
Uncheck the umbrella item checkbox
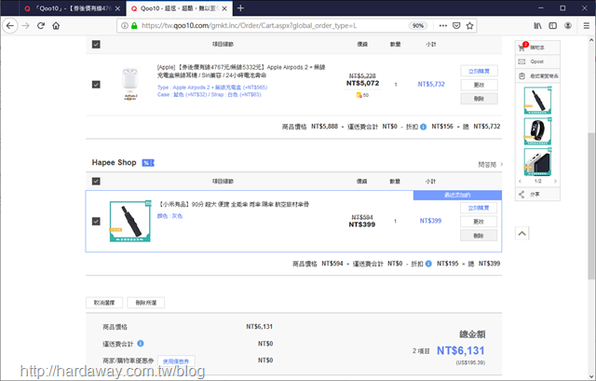96,222
